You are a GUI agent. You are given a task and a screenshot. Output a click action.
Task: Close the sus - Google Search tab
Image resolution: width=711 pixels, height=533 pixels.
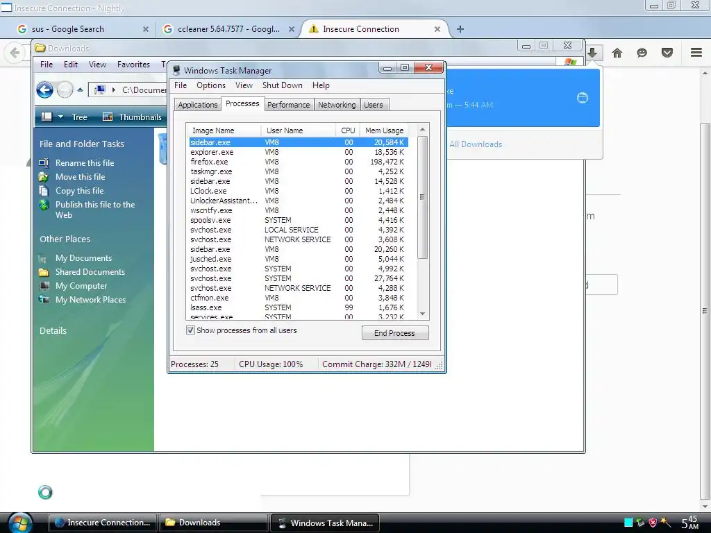click(x=146, y=29)
